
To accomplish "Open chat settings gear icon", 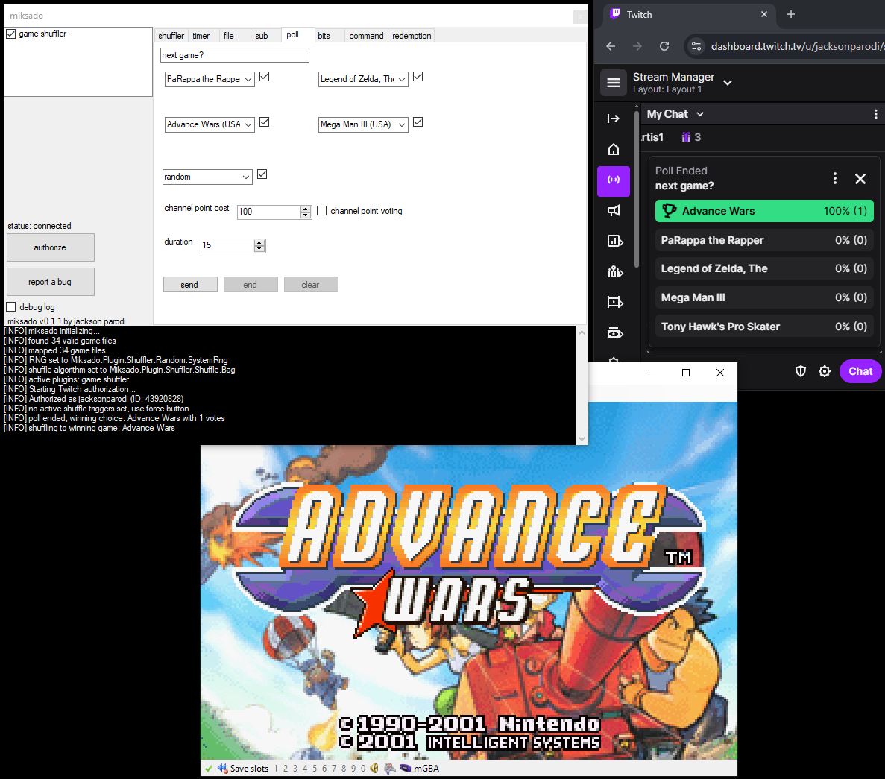I will [825, 371].
